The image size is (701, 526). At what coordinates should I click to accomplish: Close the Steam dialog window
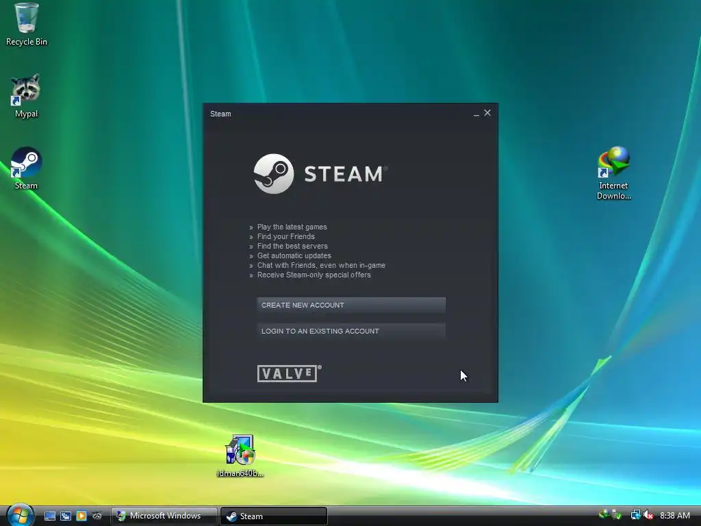(x=487, y=113)
